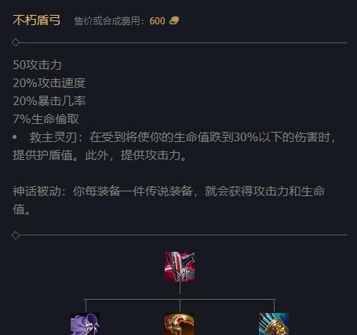Open the blue Vampiric Scepter component icon
This screenshot has width=357, height=335.
point(274,324)
